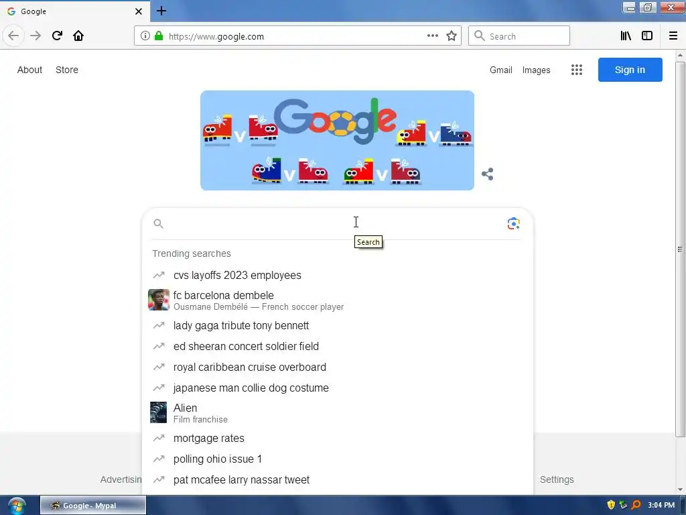
Task: Click trending arrow icon beside cvs layoffs
Action: (x=158, y=275)
